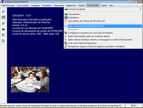
Task: Click the reorganize files icon in the menu
Action: [x=66, y=47]
